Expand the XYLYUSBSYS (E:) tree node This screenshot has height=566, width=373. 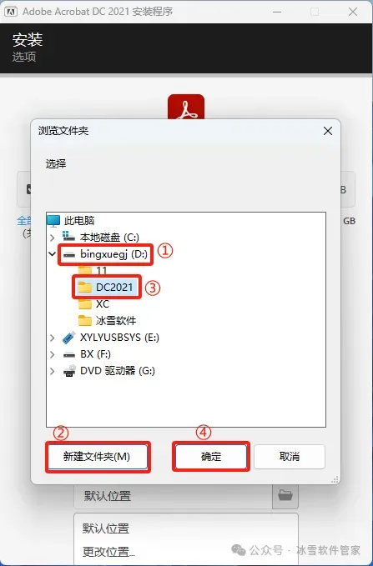point(53,338)
